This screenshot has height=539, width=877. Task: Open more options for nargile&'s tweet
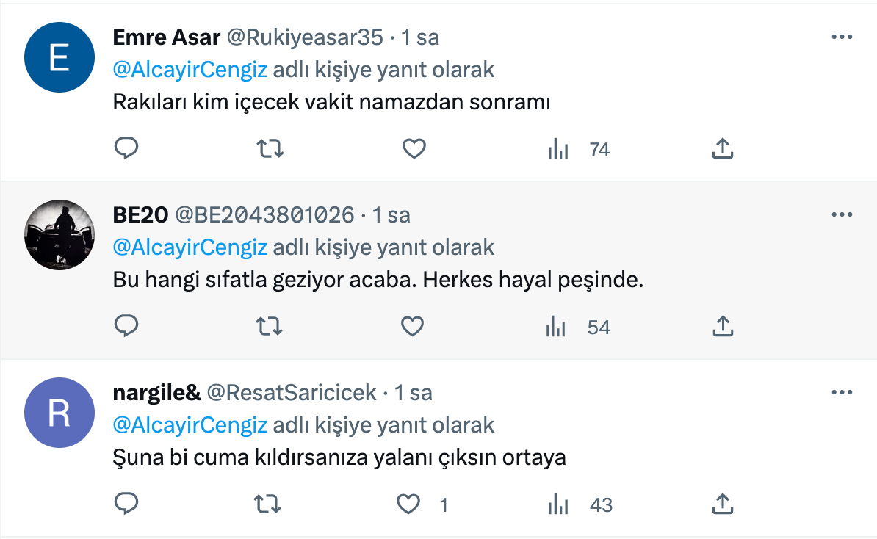(842, 393)
